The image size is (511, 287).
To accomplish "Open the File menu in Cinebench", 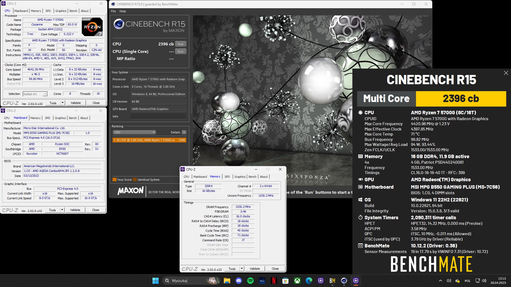I will [x=113, y=11].
